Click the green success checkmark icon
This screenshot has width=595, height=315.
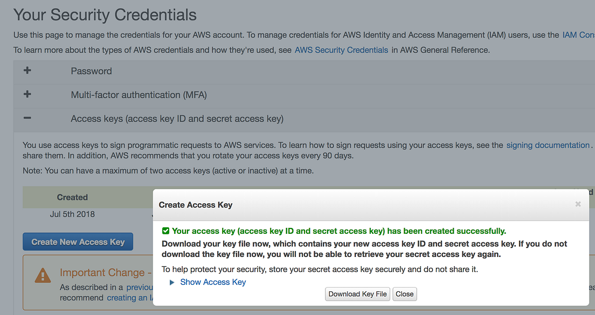click(165, 231)
